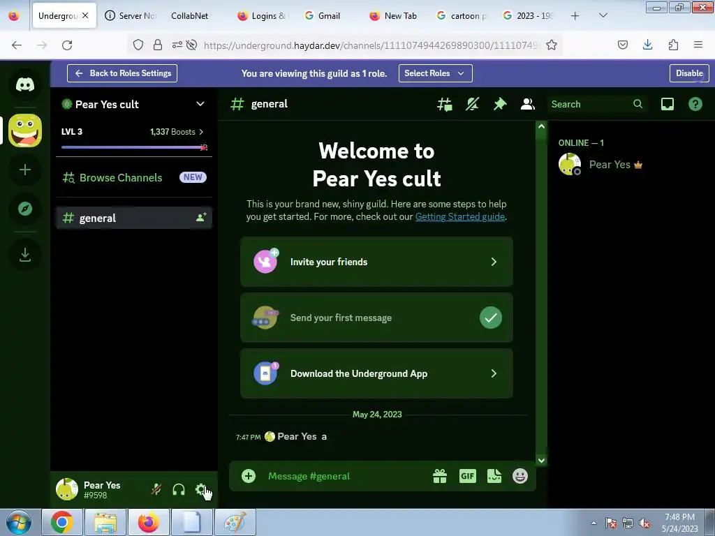The image size is (715, 536).
Task: Toggle microphone mute in user panel
Action: tap(156, 489)
